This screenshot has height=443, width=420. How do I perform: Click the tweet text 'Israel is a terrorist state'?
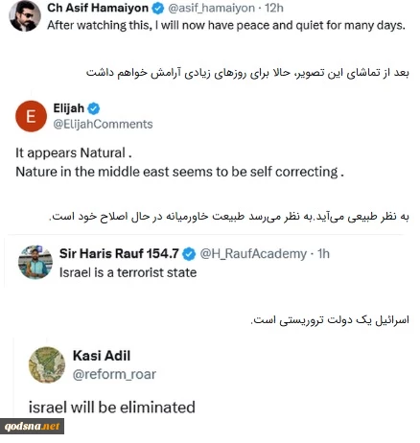click(x=128, y=272)
